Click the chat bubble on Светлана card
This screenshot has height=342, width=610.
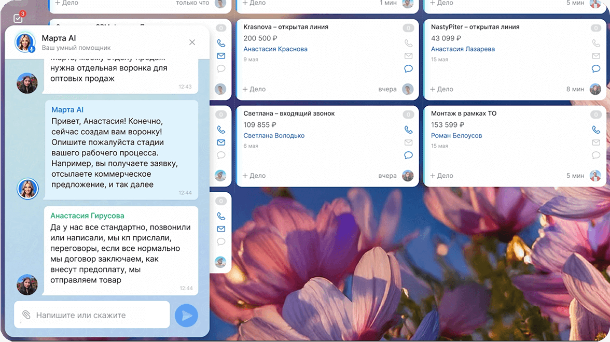coord(408,155)
